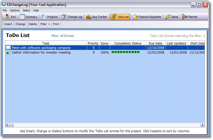The width and height of the screenshot is (213, 140).
Task: Check the 'Meet with software packaging company' checkbox
Action: tap(8, 48)
